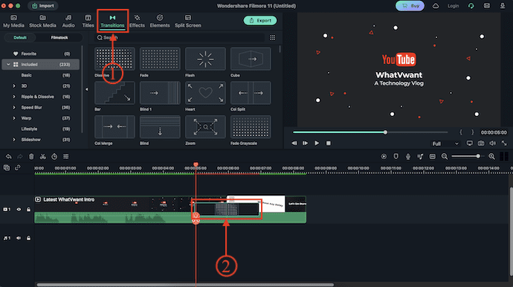Select the Cube transition thumbnail
Viewport: 513px width, 287px height.
[251, 59]
